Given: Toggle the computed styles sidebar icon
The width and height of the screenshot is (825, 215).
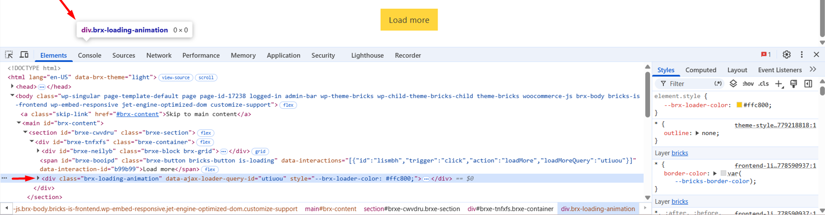Looking at the screenshot, I should pos(808,84).
